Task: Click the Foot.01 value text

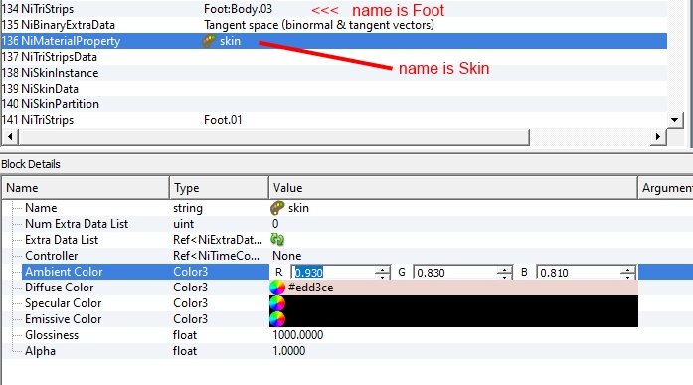Action: point(223,120)
